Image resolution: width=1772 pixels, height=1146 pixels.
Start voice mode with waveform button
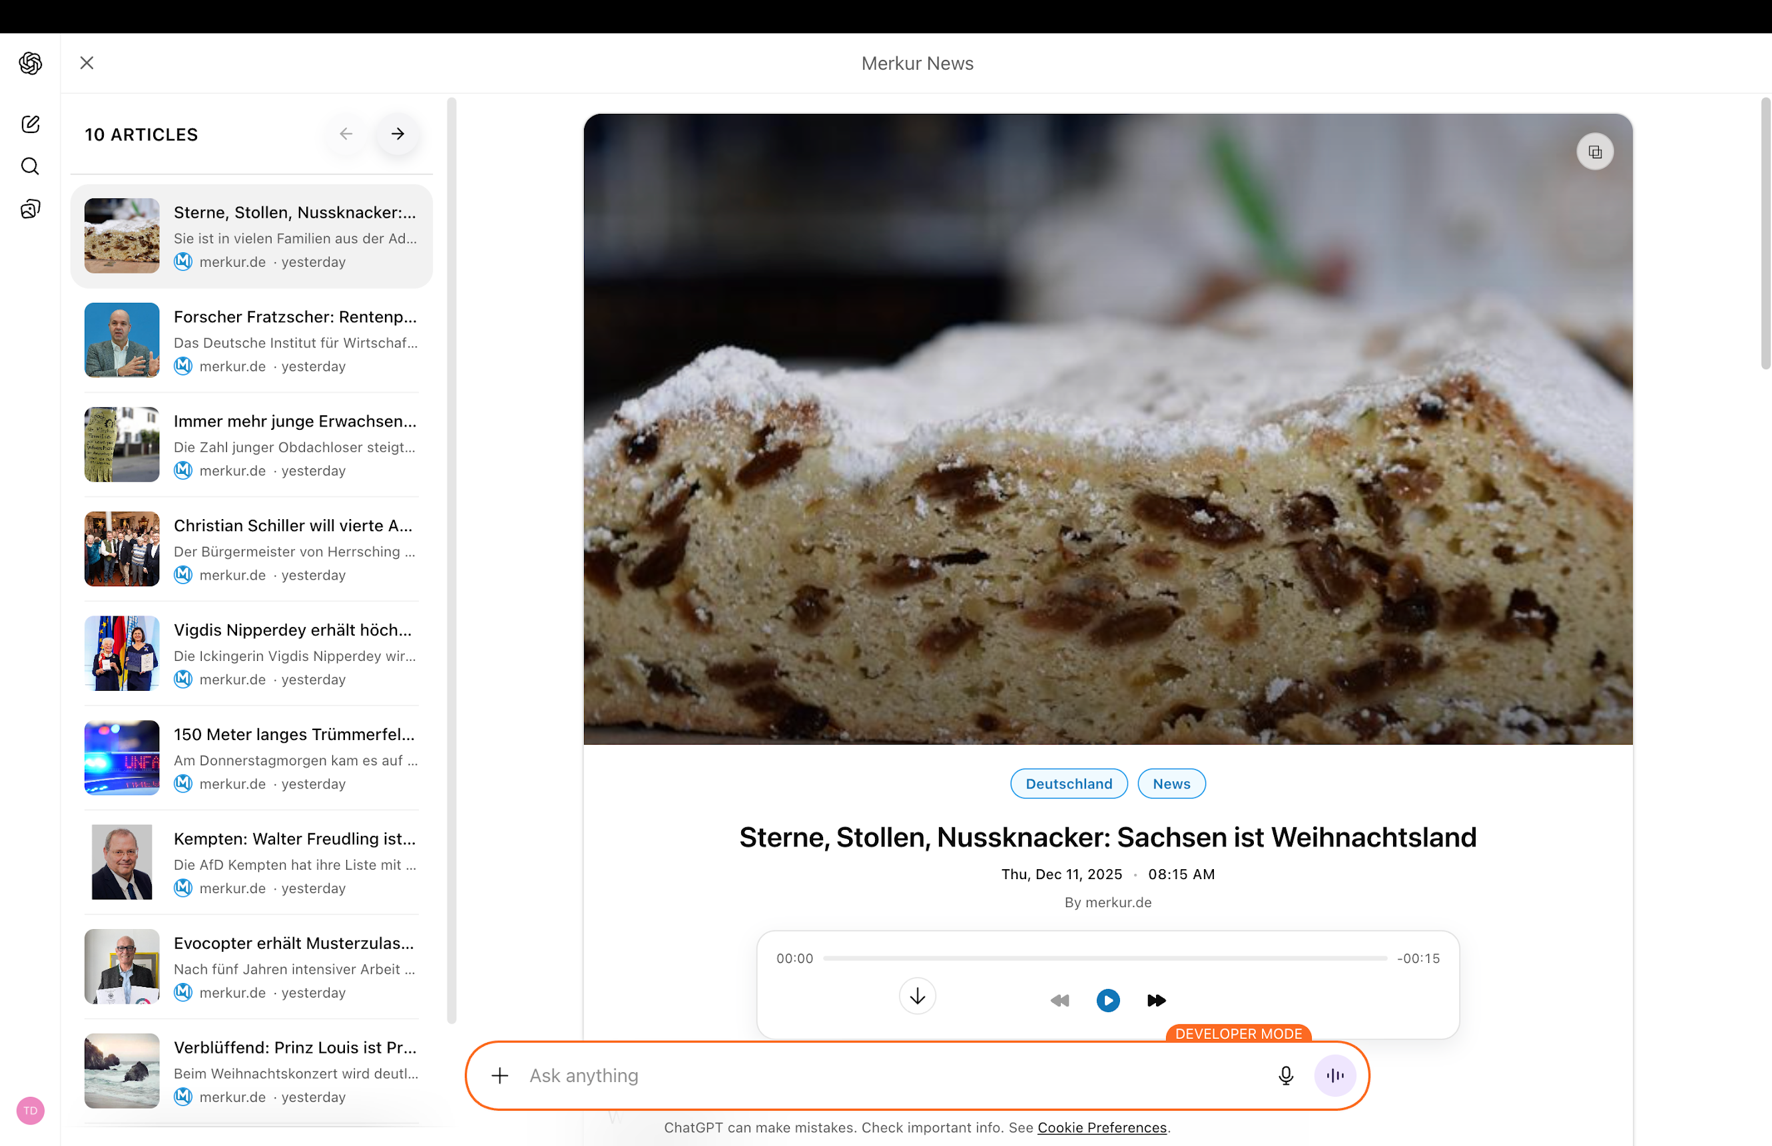point(1334,1075)
